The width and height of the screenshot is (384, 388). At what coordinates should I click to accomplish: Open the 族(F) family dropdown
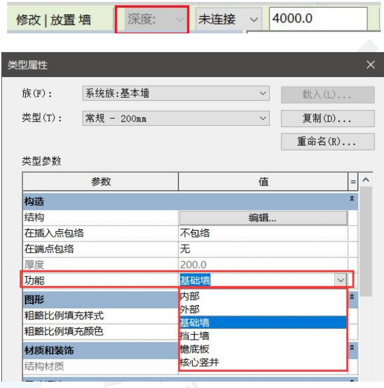click(176, 93)
